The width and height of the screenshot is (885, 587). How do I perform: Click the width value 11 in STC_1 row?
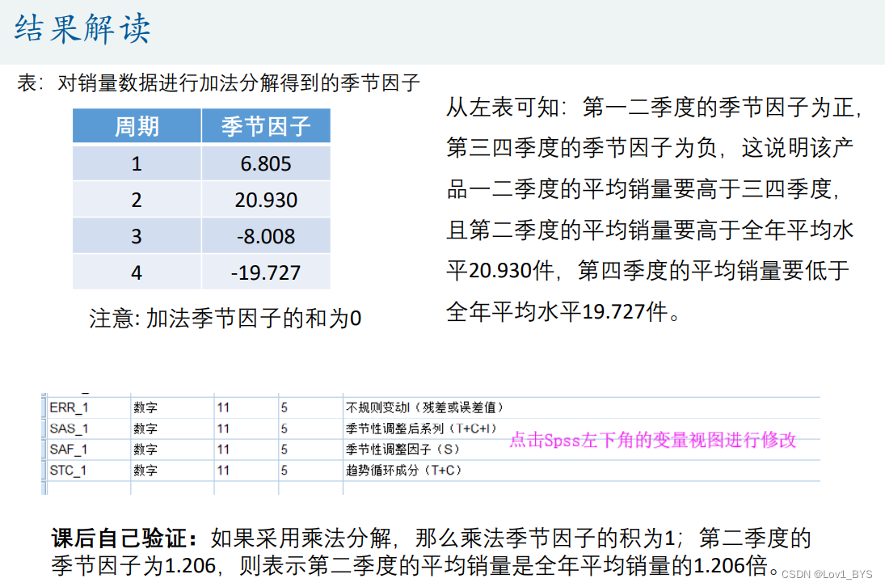click(223, 471)
